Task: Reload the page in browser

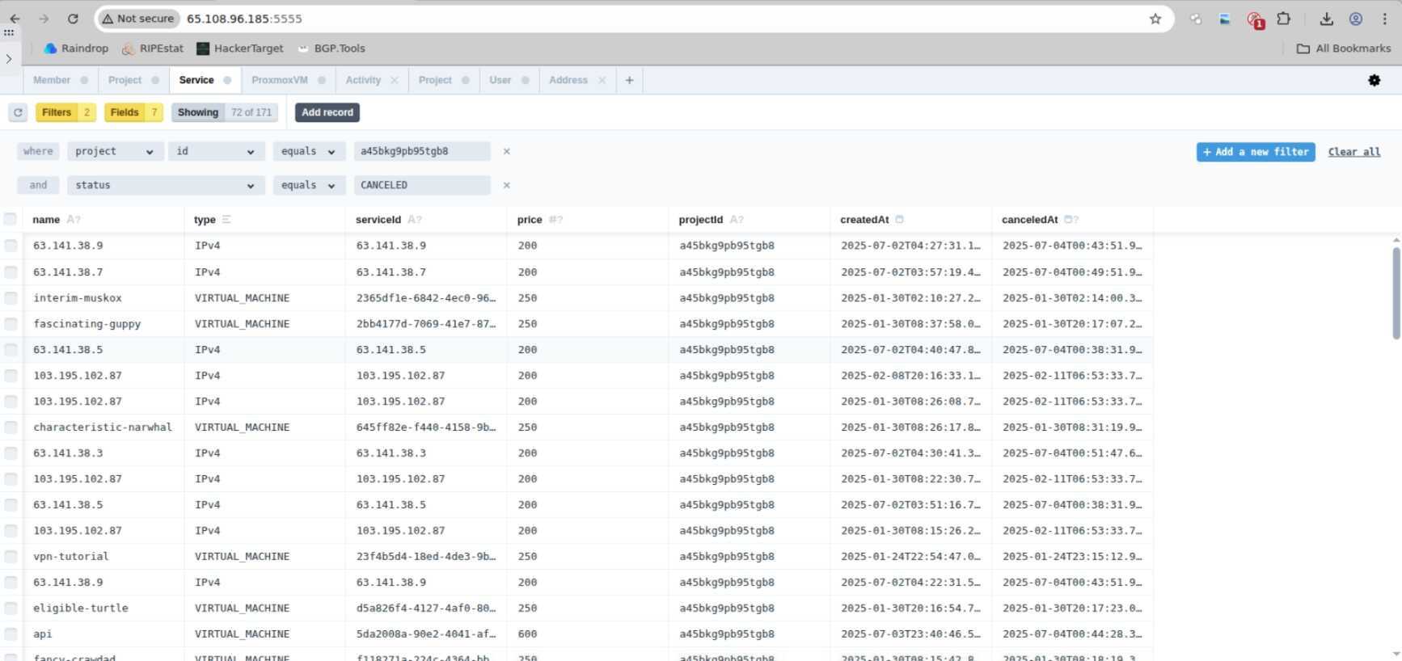Action: click(x=73, y=19)
